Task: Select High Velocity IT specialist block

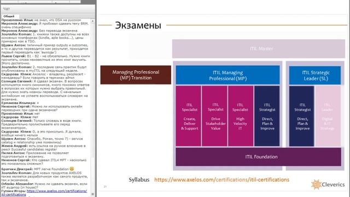Action: [241, 116]
